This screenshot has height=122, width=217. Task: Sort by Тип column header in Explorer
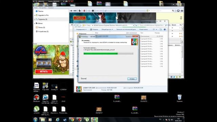pos(142,33)
